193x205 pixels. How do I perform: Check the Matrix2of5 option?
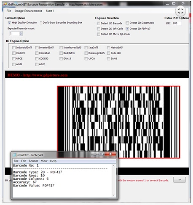tap(108, 48)
